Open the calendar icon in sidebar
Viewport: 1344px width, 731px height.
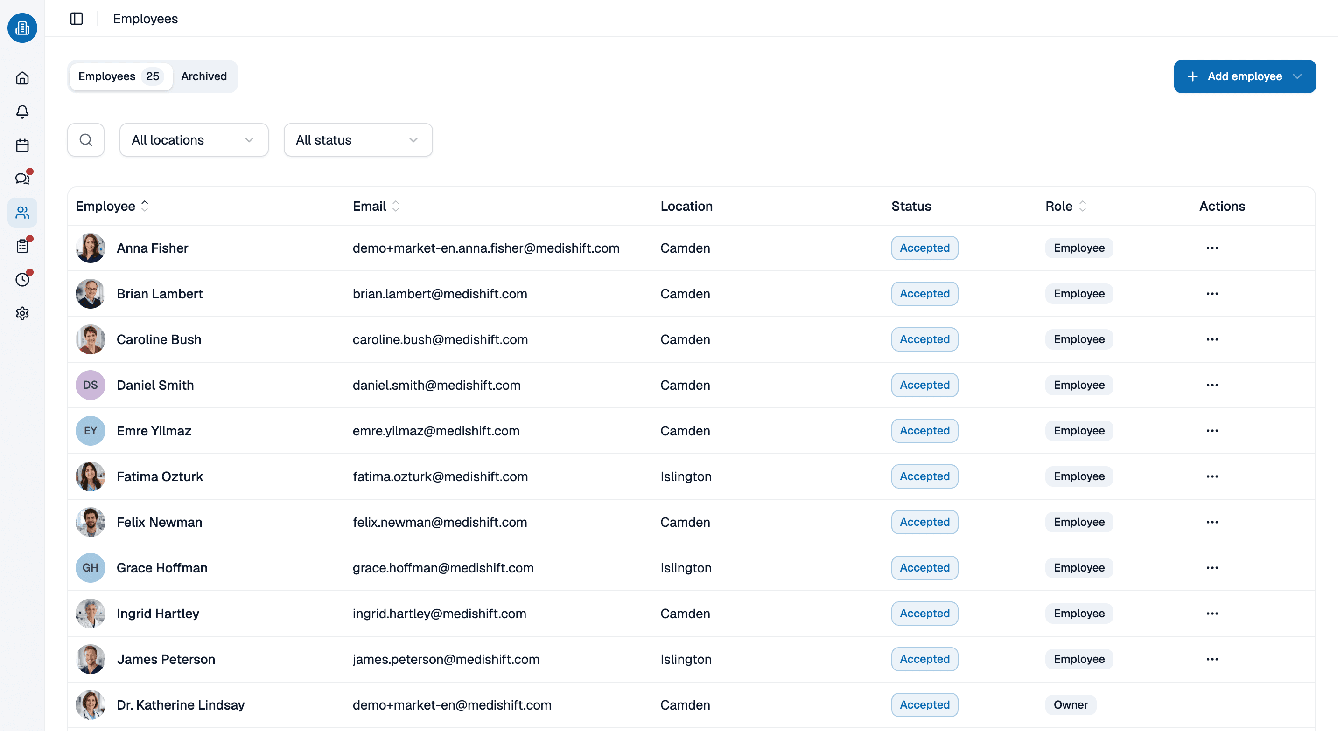(22, 145)
